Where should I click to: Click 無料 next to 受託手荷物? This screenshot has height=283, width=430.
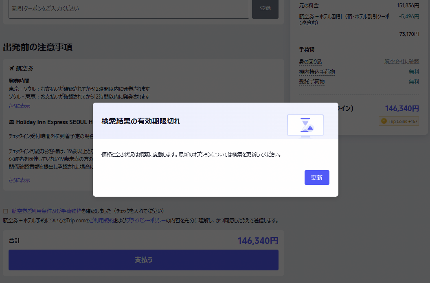(414, 82)
